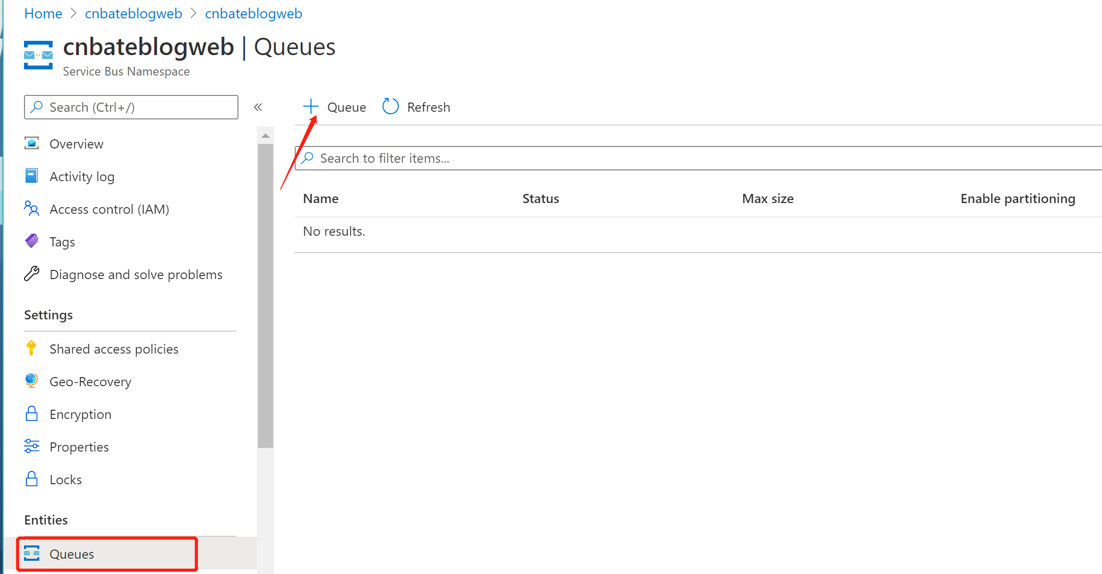Screen dimensions: 1102x574
Task: Focus the Search to filter items field
Action: (698, 158)
